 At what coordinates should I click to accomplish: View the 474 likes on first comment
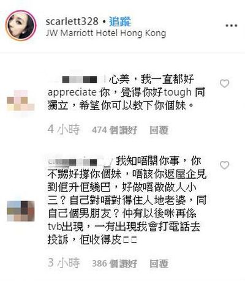(x=115, y=130)
